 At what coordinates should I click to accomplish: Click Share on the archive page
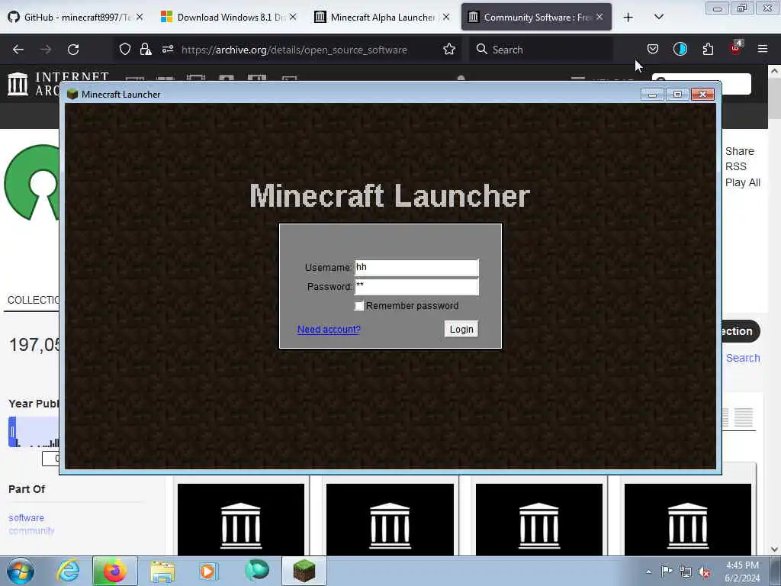click(x=740, y=151)
